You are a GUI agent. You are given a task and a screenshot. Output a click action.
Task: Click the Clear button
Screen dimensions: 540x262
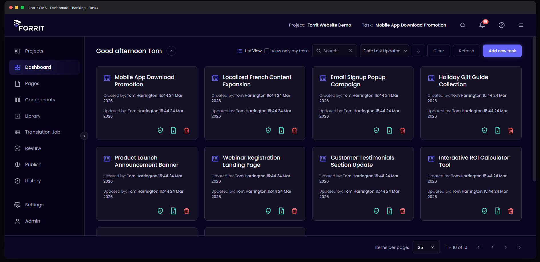[439, 51]
